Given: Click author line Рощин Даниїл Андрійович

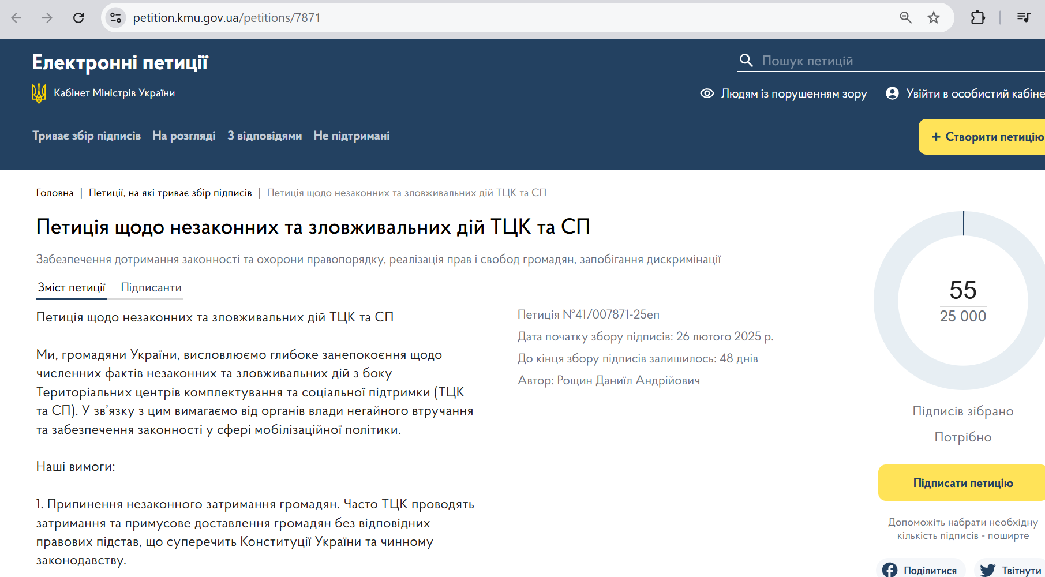Looking at the screenshot, I should 609,380.
